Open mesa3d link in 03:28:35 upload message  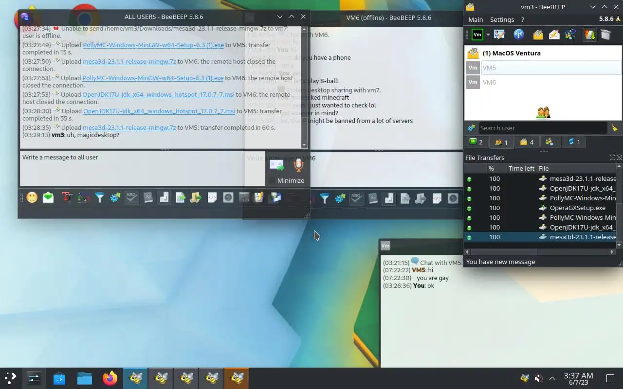pos(129,127)
